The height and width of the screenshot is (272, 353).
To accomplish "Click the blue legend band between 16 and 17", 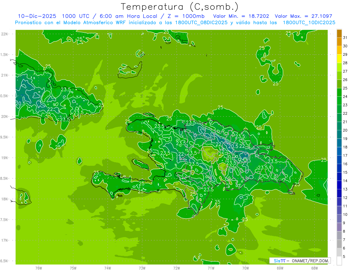I will tap(339, 160).
